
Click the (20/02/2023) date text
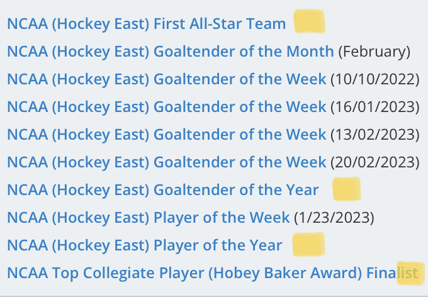(375, 162)
